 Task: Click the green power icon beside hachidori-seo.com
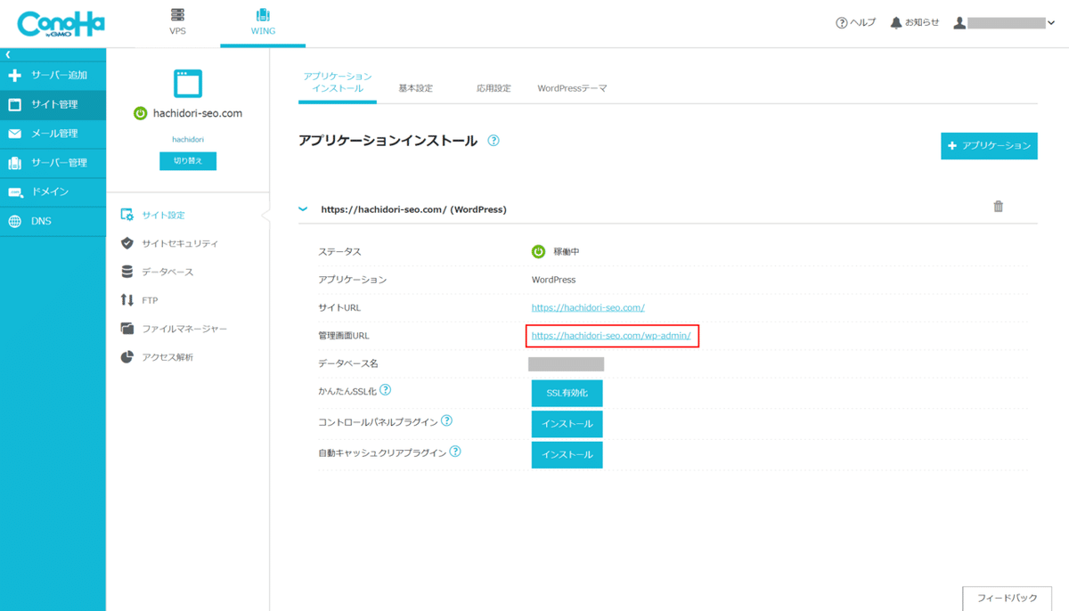140,113
